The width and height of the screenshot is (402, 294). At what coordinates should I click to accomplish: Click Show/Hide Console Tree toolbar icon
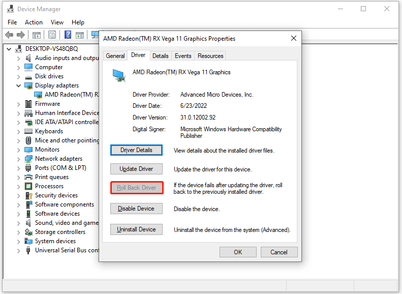coord(37,35)
